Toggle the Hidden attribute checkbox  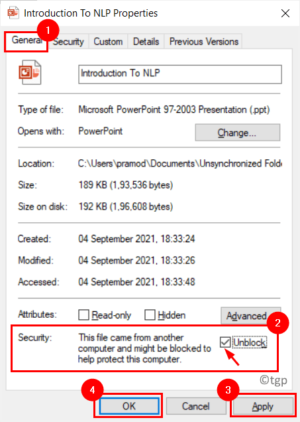pyautogui.click(x=150, y=315)
